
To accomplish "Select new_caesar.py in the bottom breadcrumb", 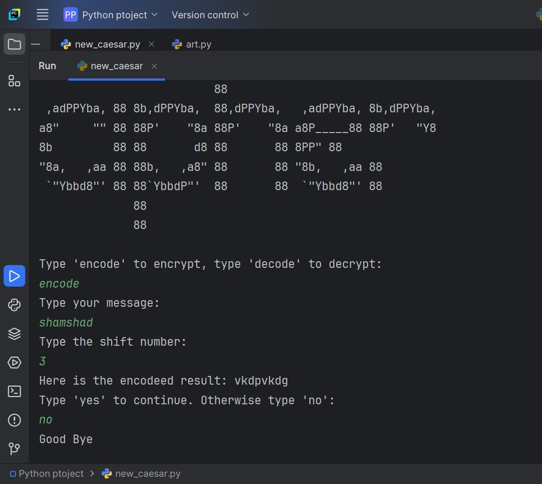I will coord(147,473).
